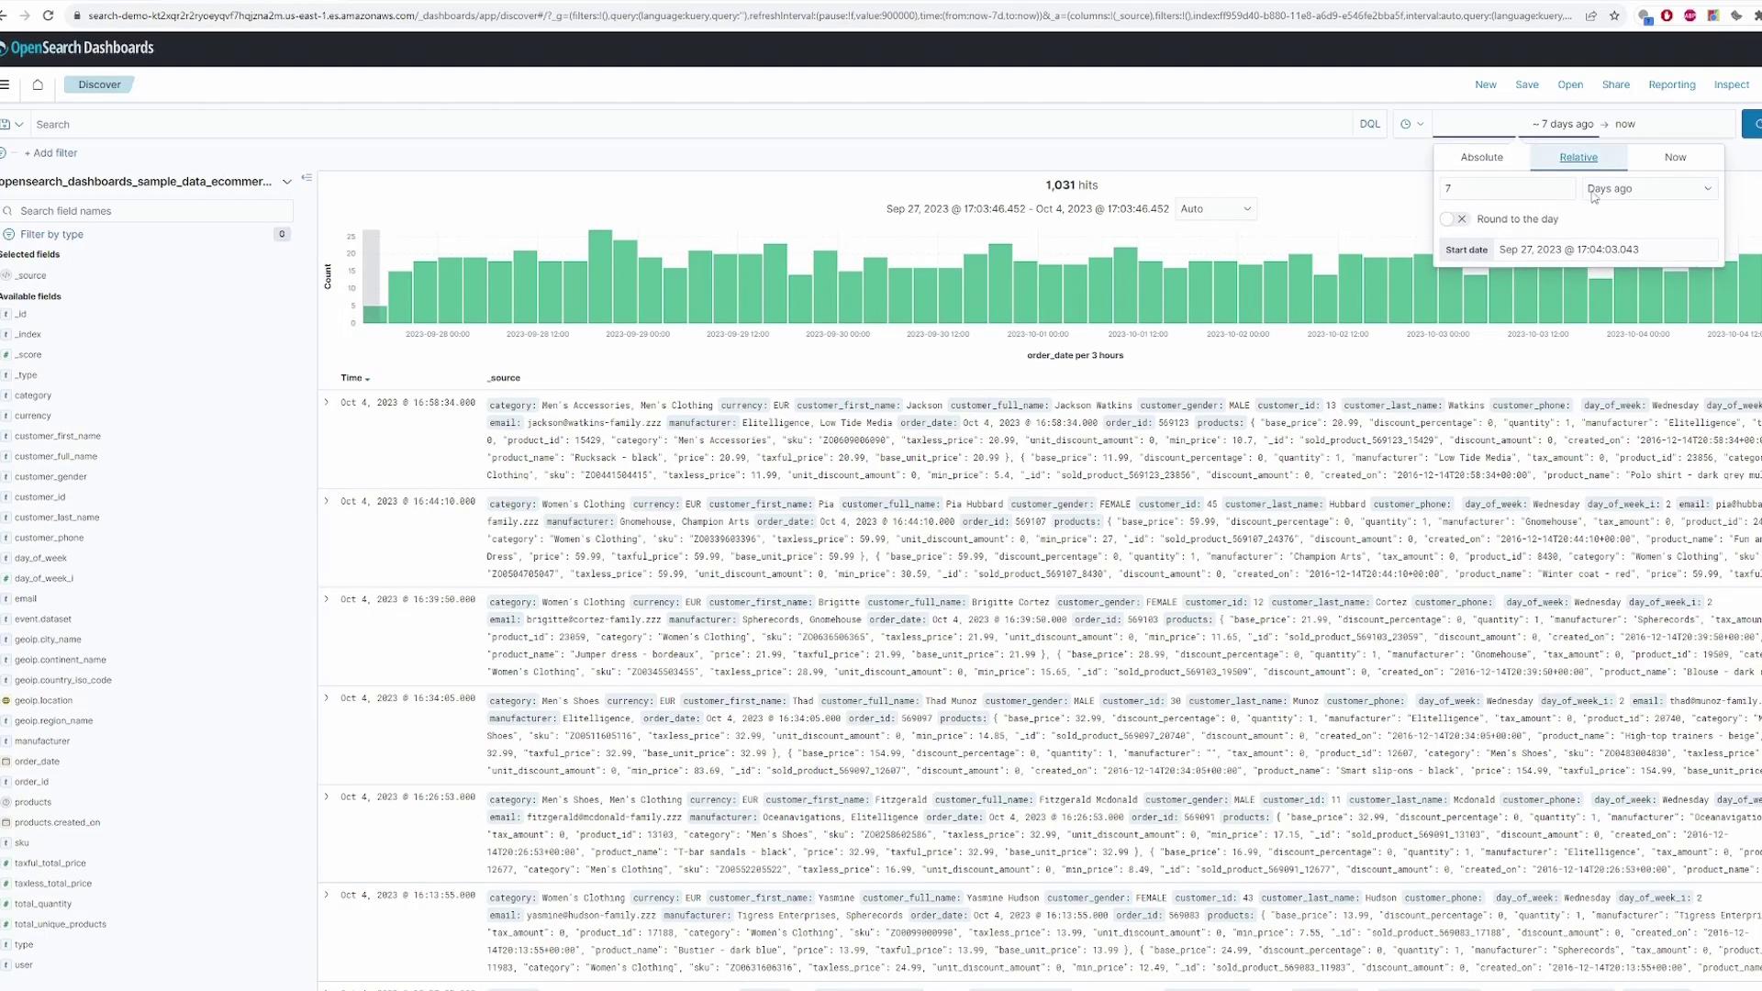Viewport: 1762px width, 991px height.
Task: Switch to the Absolute tab
Action: [1481, 157]
